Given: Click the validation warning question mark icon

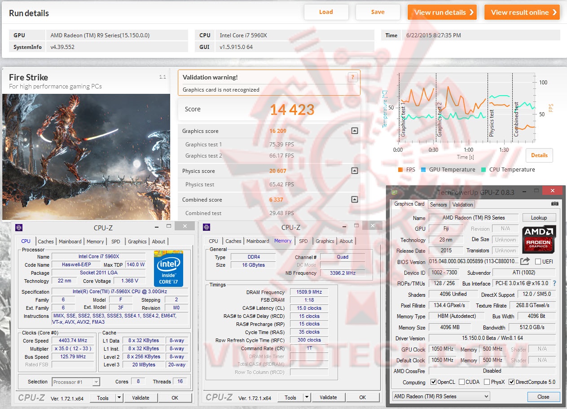Looking at the screenshot, I should click(x=353, y=77).
